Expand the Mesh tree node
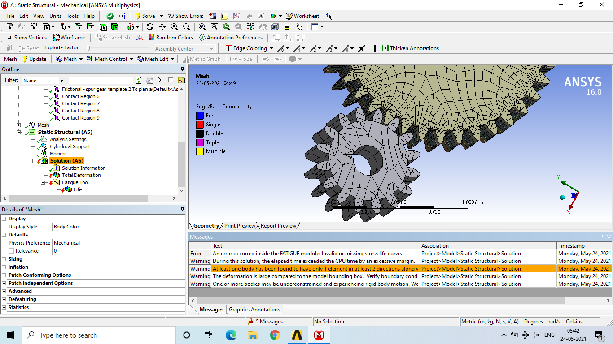This screenshot has height=344, width=613. click(x=19, y=125)
